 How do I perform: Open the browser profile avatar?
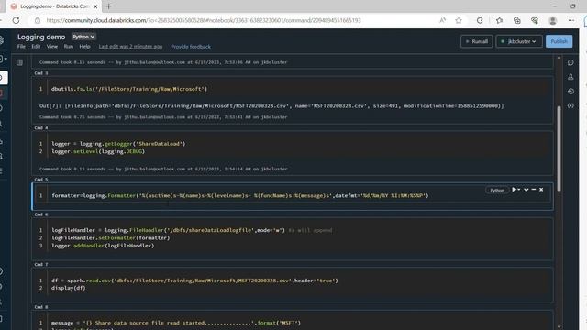(552, 20)
